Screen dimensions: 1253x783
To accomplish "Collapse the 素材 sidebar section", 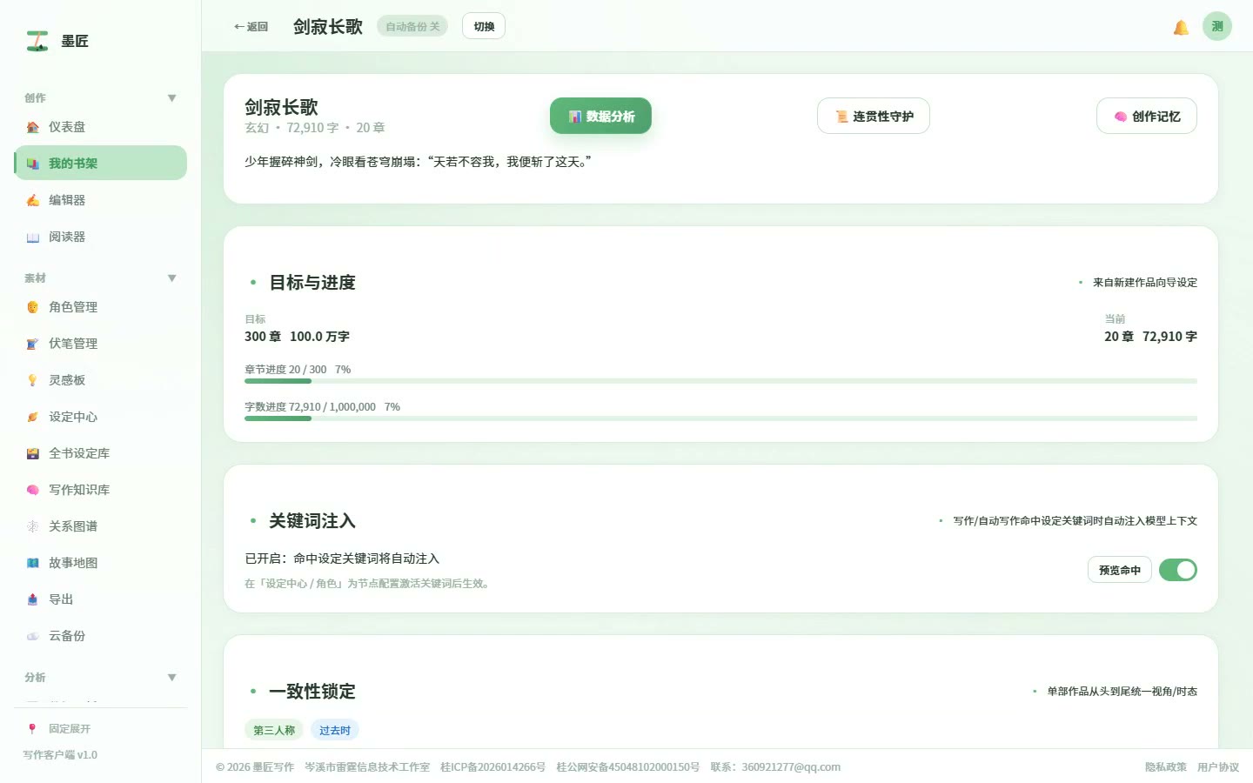I will (171, 278).
